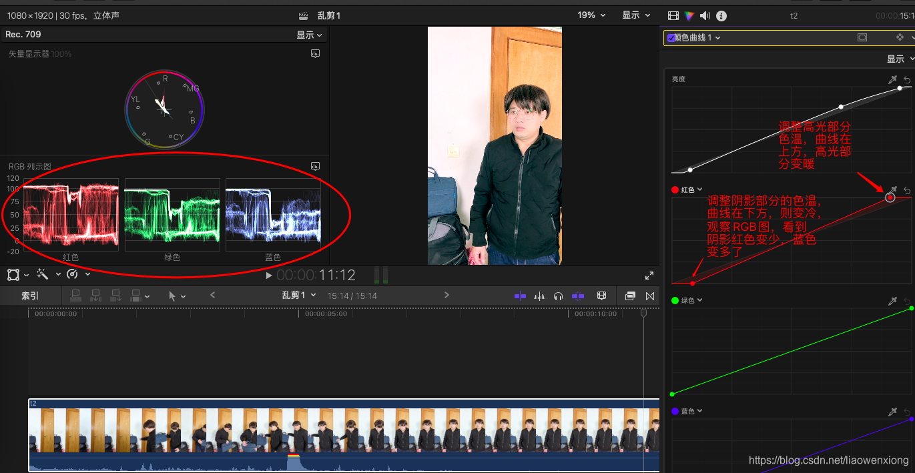Image resolution: width=915 pixels, height=473 pixels.
Task: Add a shape mask to Color Curves
Action: pyautogui.click(x=862, y=38)
